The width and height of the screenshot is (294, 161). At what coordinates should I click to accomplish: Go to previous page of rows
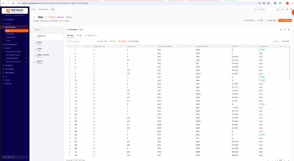click(272, 160)
